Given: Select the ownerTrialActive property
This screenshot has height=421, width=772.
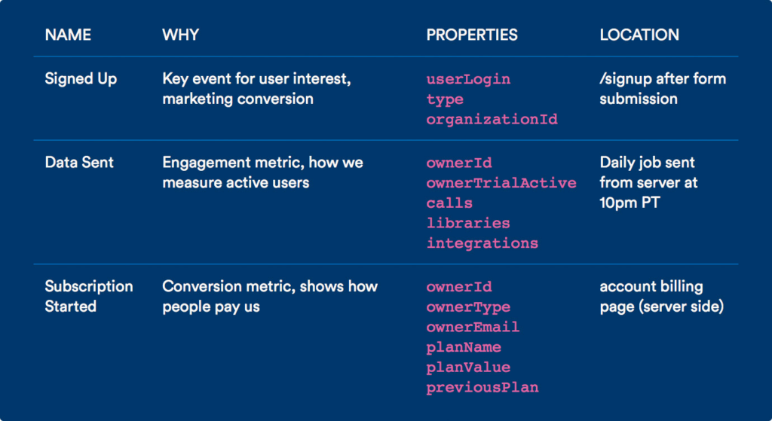Looking at the screenshot, I should [501, 183].
